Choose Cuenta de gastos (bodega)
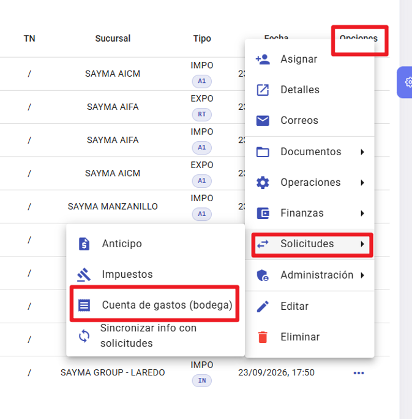The width and height of the screenshot is (412, 419). (154, 304)
